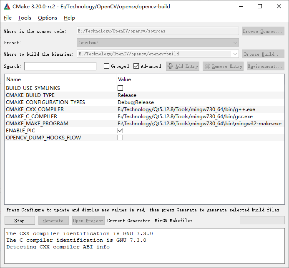Click the X icon on Remove Entry
The height and width of the screenshot is (268, 289).
click(x=207, y=66)
